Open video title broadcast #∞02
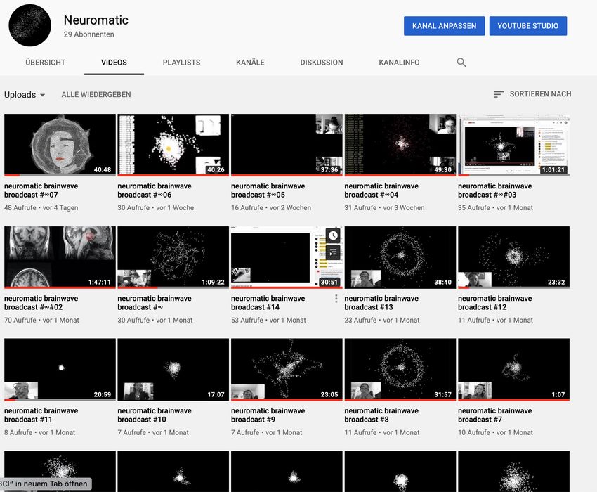Image resolution: width=597 pixels, height=492 pixels. pos(41,303)
